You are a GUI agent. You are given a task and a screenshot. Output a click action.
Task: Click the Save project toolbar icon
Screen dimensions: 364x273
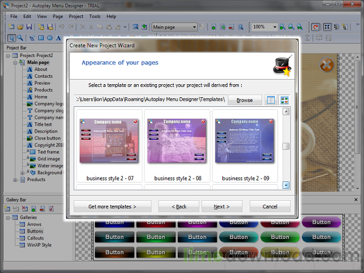(x=29, y=27)
